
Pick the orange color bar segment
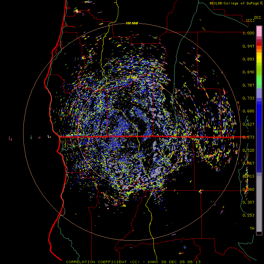(x=259, y=51)
